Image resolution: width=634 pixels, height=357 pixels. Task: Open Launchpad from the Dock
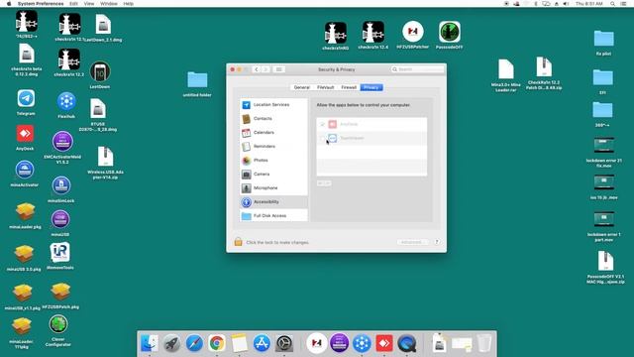point(171,344)
